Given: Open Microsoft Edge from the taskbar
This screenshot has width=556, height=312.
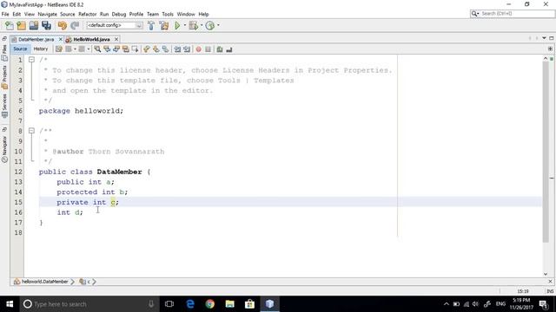Looking at the screenshot, I should click(x=190, y=304).
